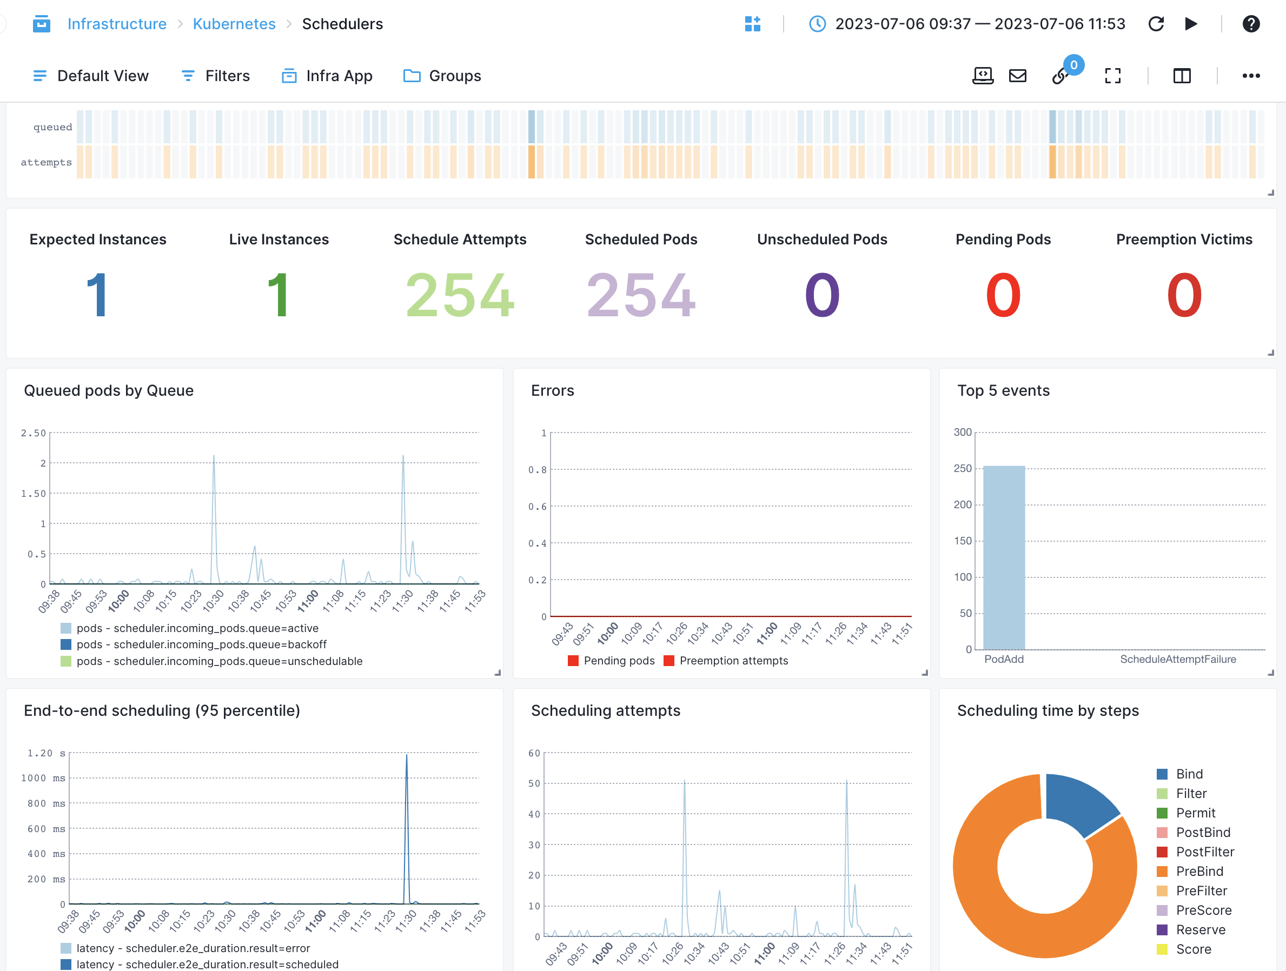Click the heatmap panel resize handle
Image resolution: width=1286 pixels, height=971 pixels.
pyautogui.click(x=1271, y=193)
